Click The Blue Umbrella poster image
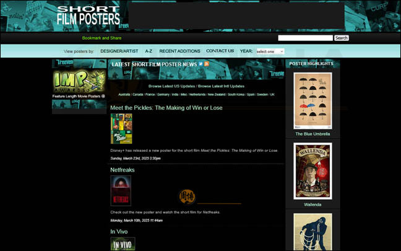 pyautogui.click(x=313, y=100)
